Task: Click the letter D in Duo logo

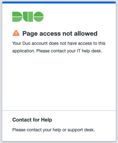Action: pyautogui.click(x=17, y=17)
